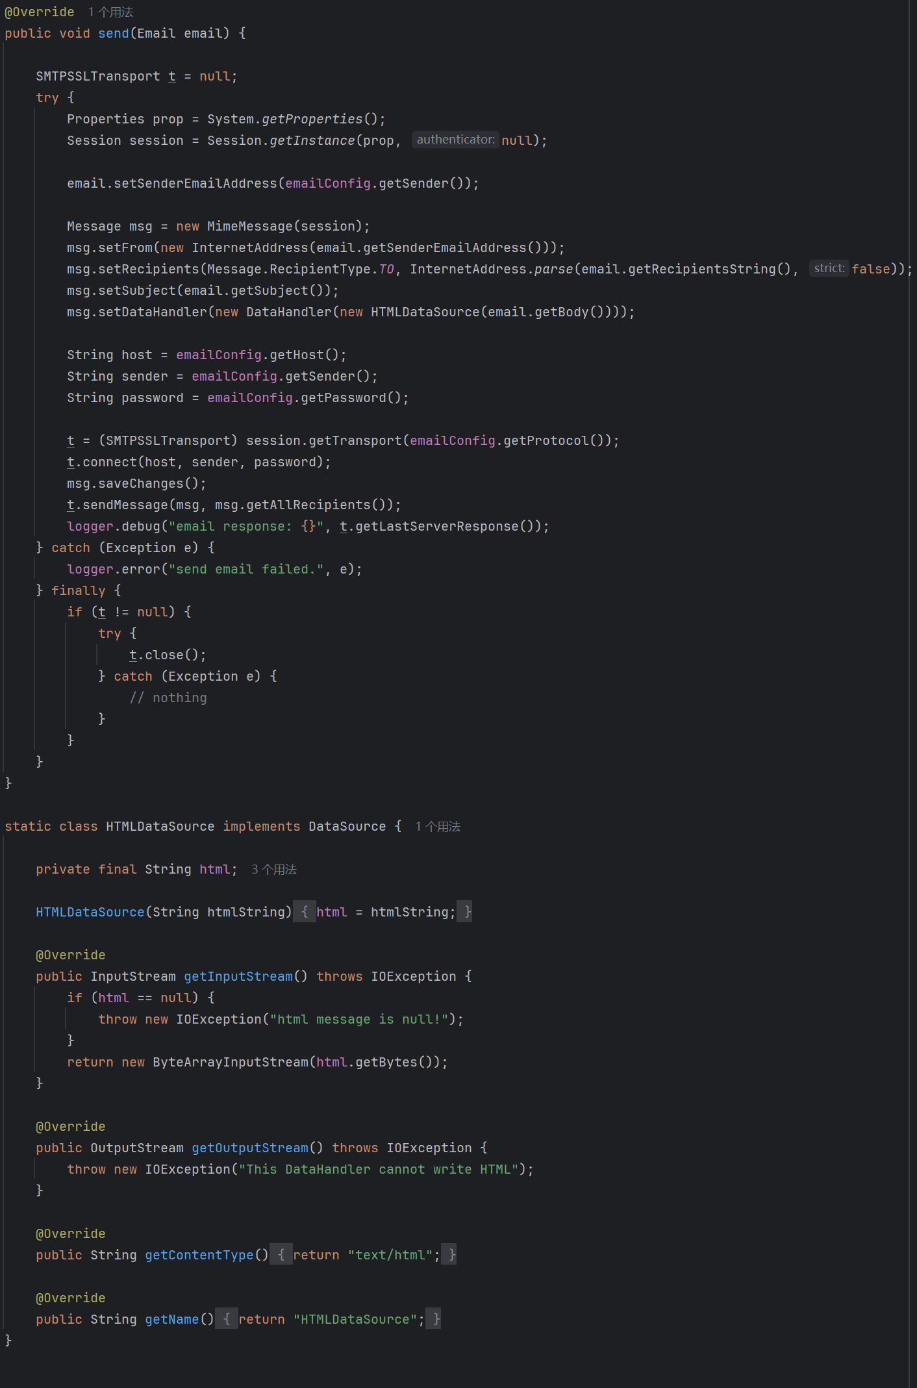Open the usages hint beside the send method's @Override
Screen dimensions: 917x1388
(110, 12)
